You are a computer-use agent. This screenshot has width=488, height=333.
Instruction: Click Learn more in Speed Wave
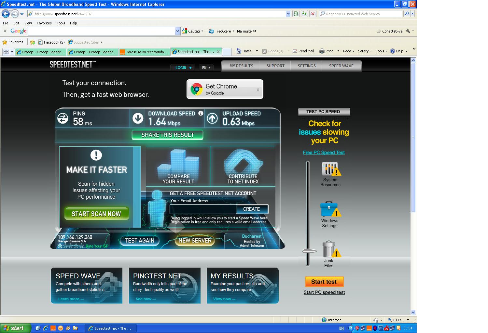coord(71,299)
